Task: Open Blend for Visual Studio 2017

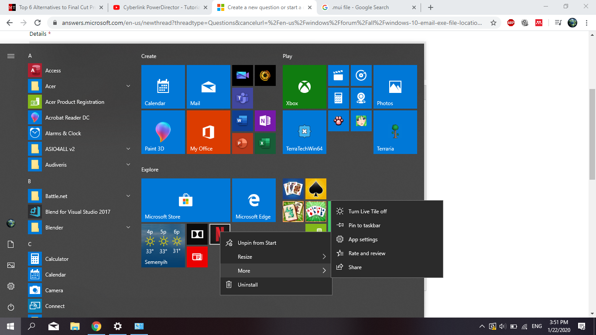Action: point(80,212)
